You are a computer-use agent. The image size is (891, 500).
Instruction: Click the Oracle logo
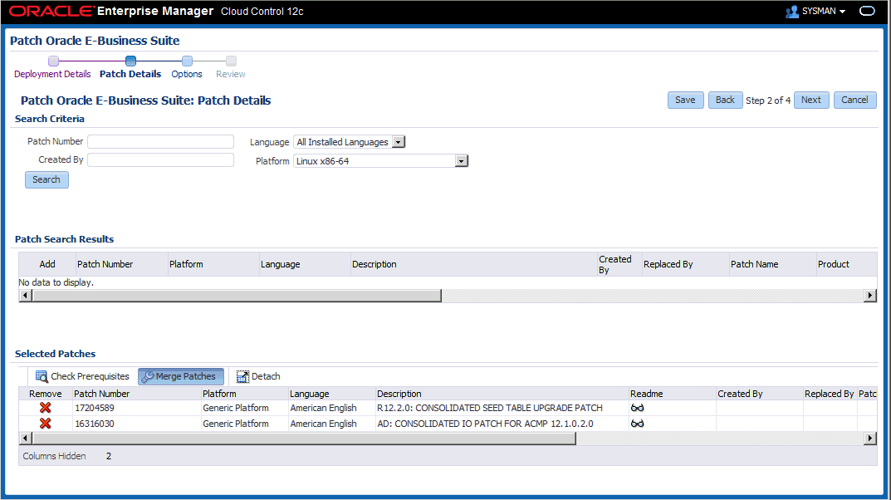pos(51,12)
